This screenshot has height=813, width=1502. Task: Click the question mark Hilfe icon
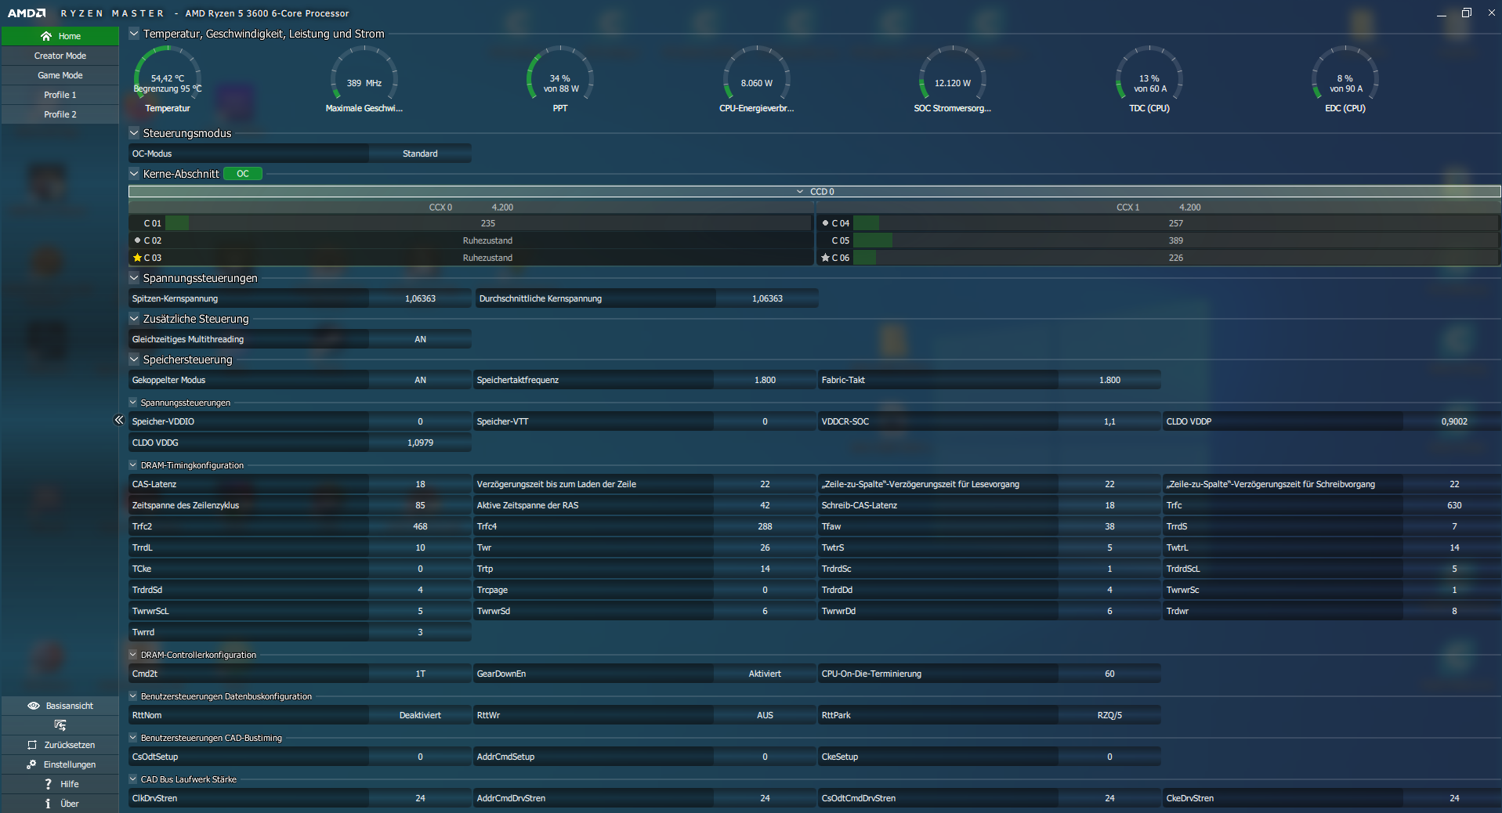(48, 784)
